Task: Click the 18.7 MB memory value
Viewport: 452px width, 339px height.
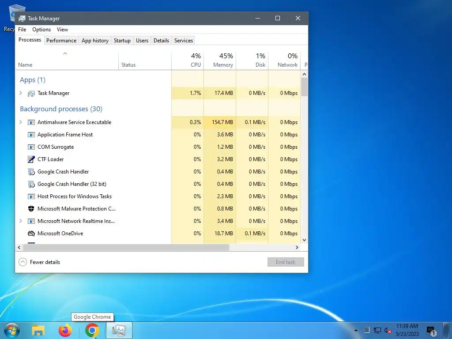Action: point(224,234)
